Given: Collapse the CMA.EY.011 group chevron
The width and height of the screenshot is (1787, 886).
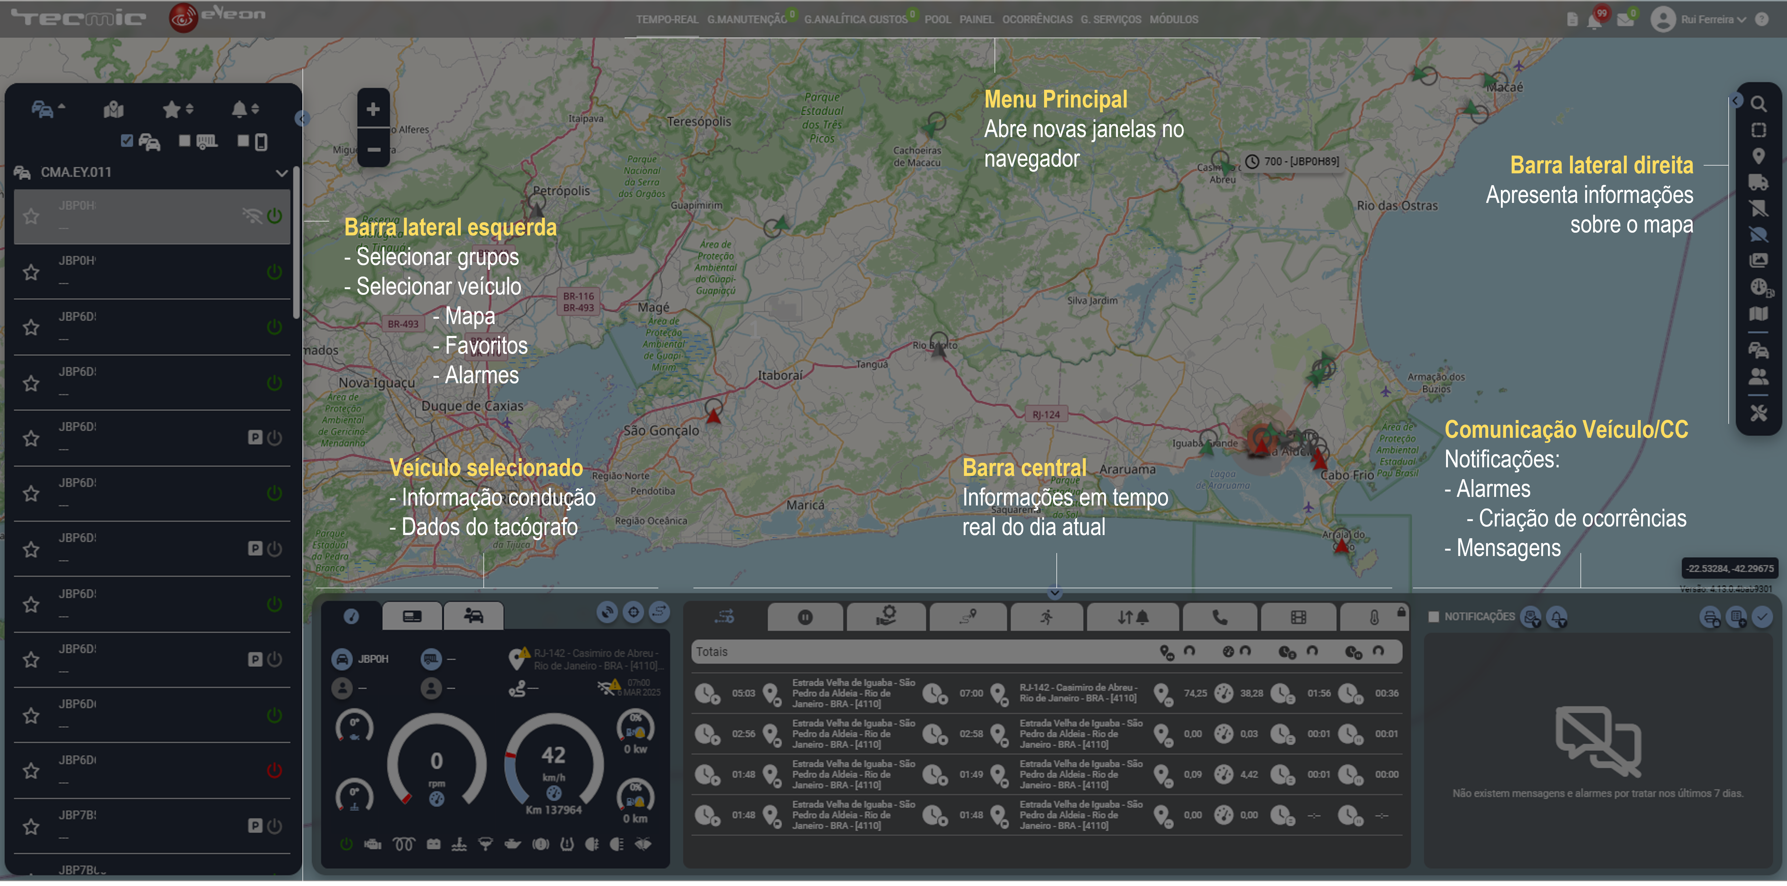Looking at the screenshot, I should [281, 173].
